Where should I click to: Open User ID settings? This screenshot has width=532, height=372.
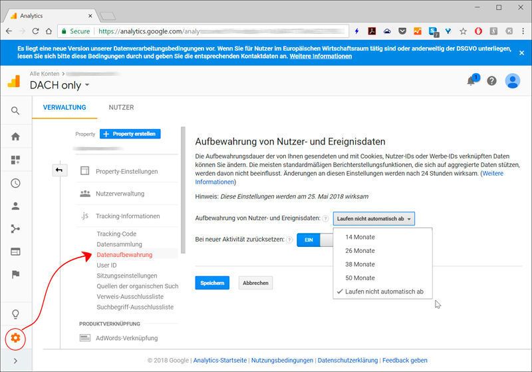pyautogui.click(x=106, y=266)
